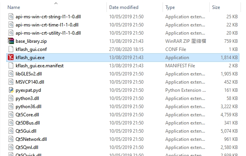Viewport: 246px width, 156px height.
Task: Click the pyexpat.pyd Python file icon
Action: click(x=11, y=90)
